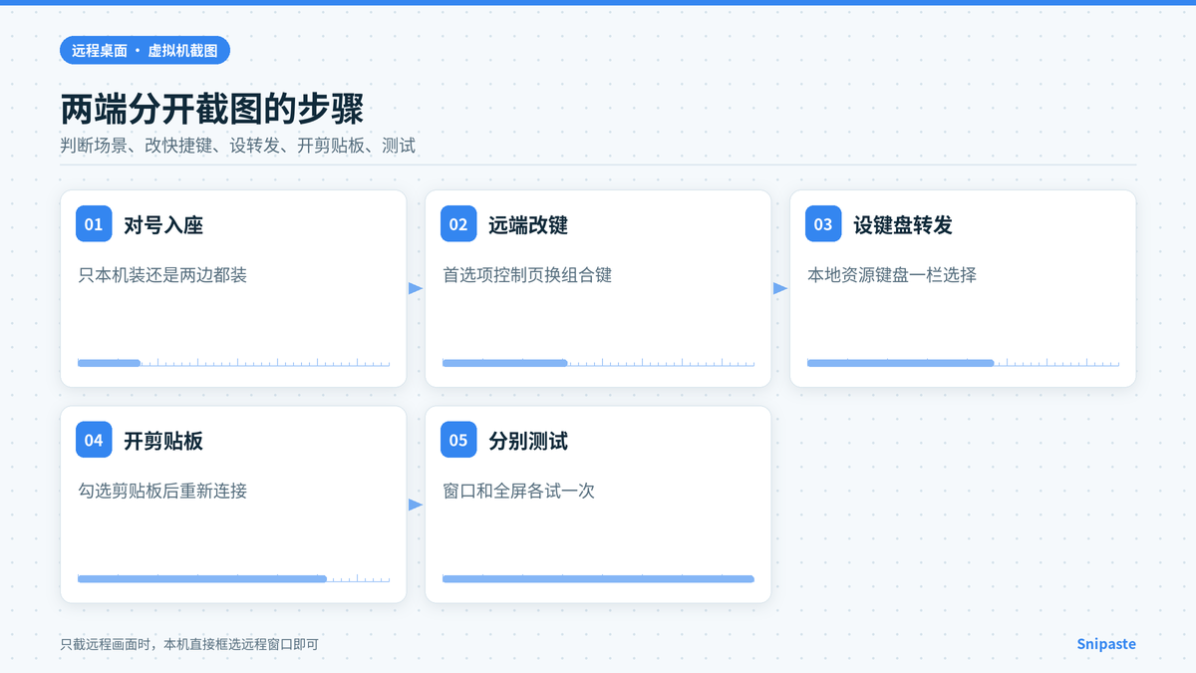The width and height of the screenshot is (1196, 673).
Task: Select the heading 设键盘转发
Action: [x=903, y=225]
